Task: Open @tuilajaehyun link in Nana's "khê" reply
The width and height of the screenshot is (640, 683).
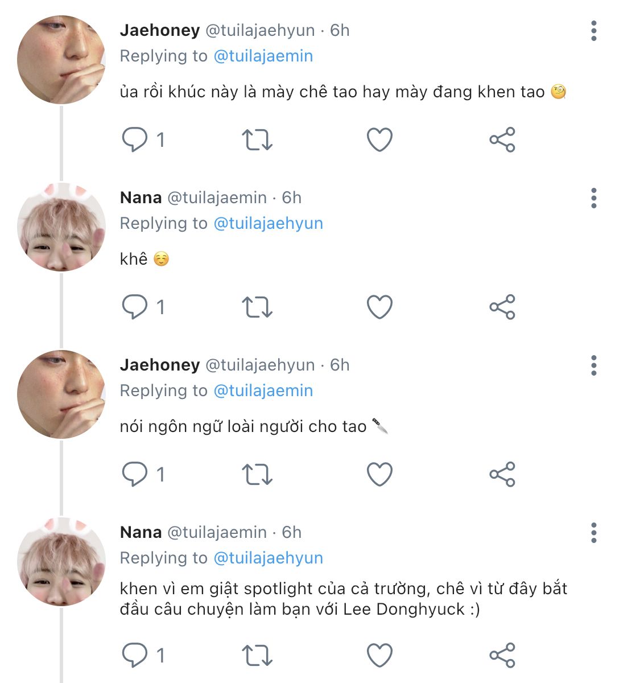Action: click(x=268, y=223)
